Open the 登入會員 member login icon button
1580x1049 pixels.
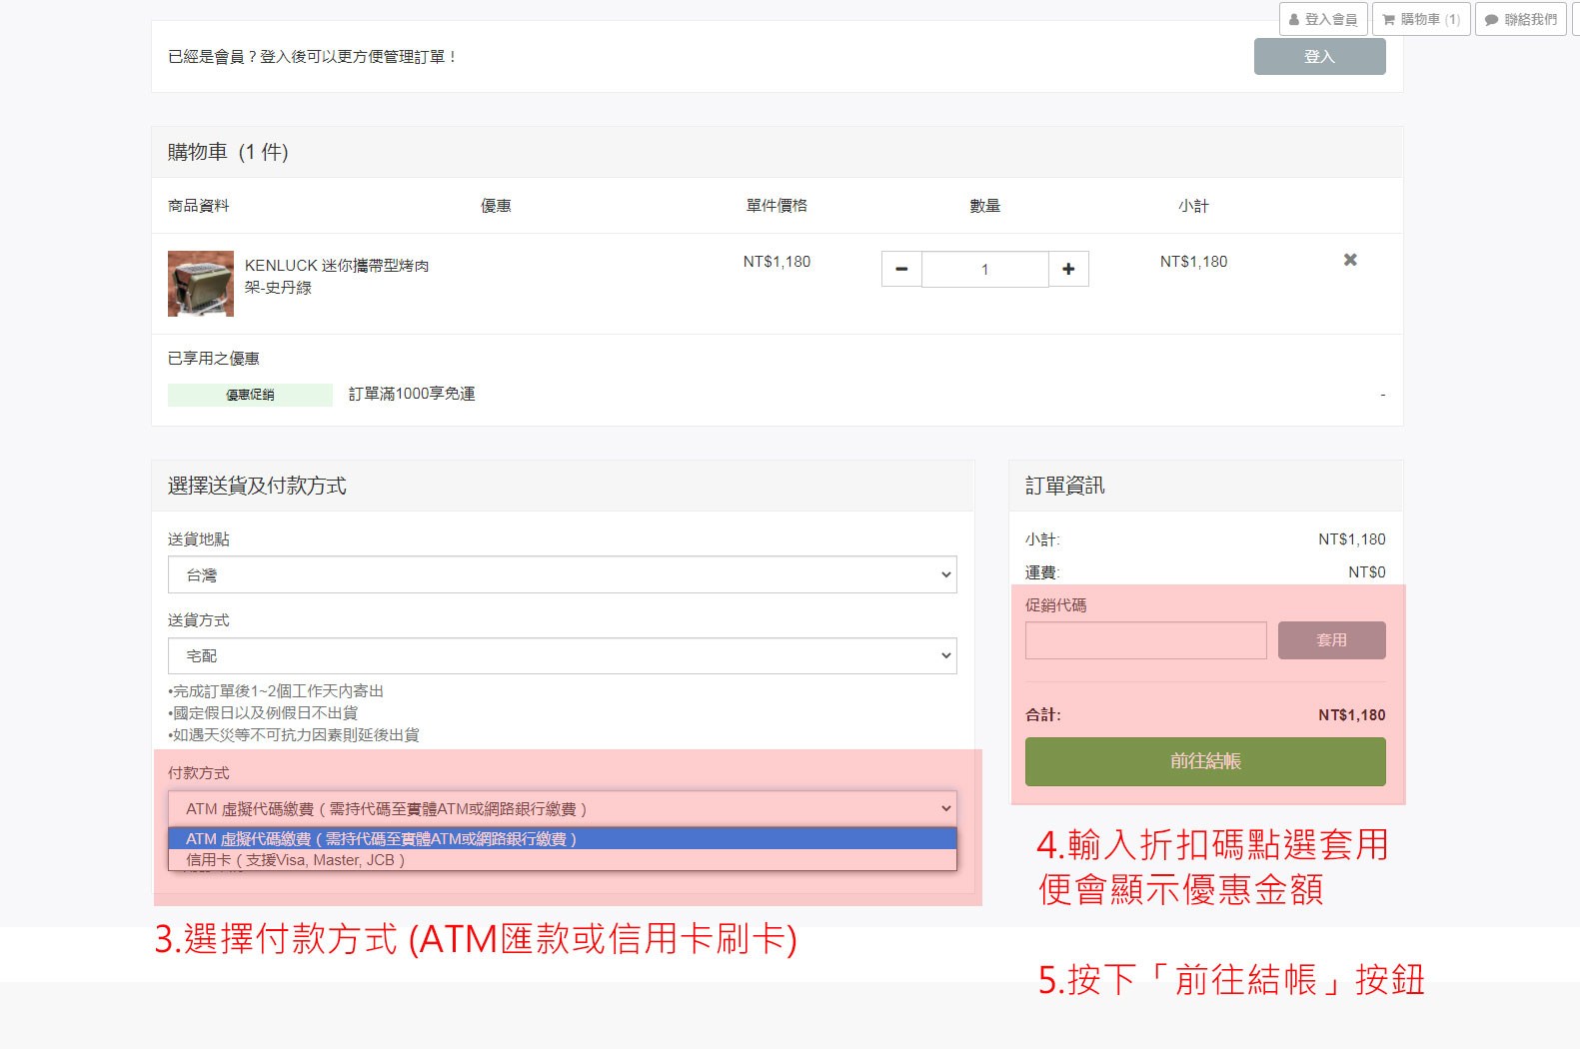point(1322,19)
